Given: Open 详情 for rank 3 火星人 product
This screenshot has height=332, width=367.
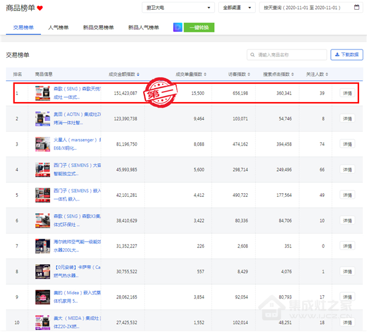Looking at the screenshot, I should [347, 144].
